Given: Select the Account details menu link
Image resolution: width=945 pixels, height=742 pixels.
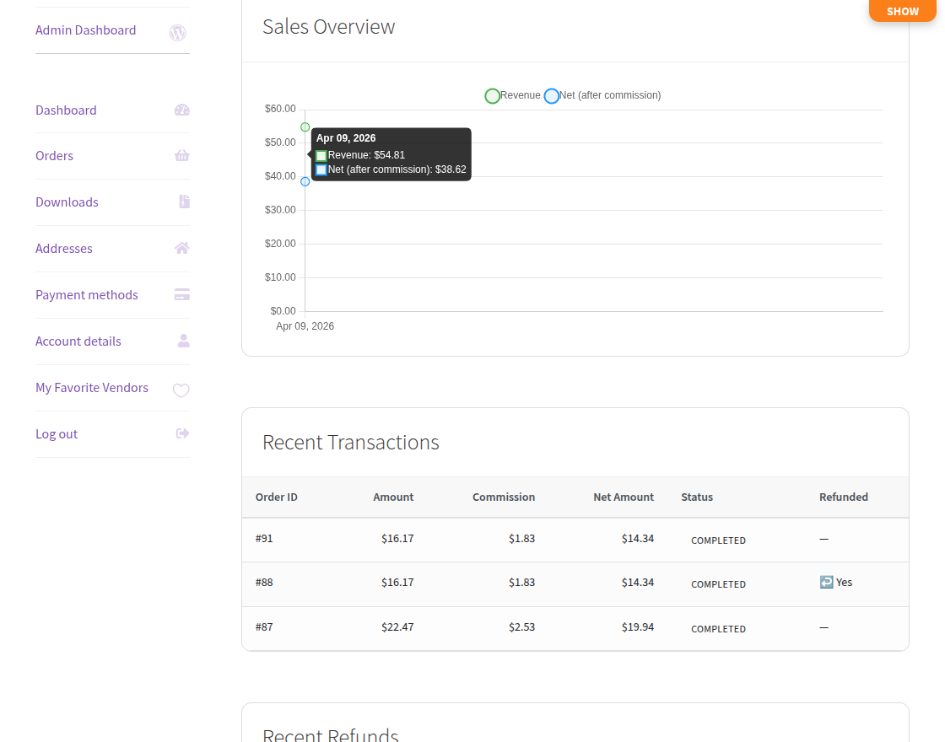Looking at the screenshot, I should point(78,341).
